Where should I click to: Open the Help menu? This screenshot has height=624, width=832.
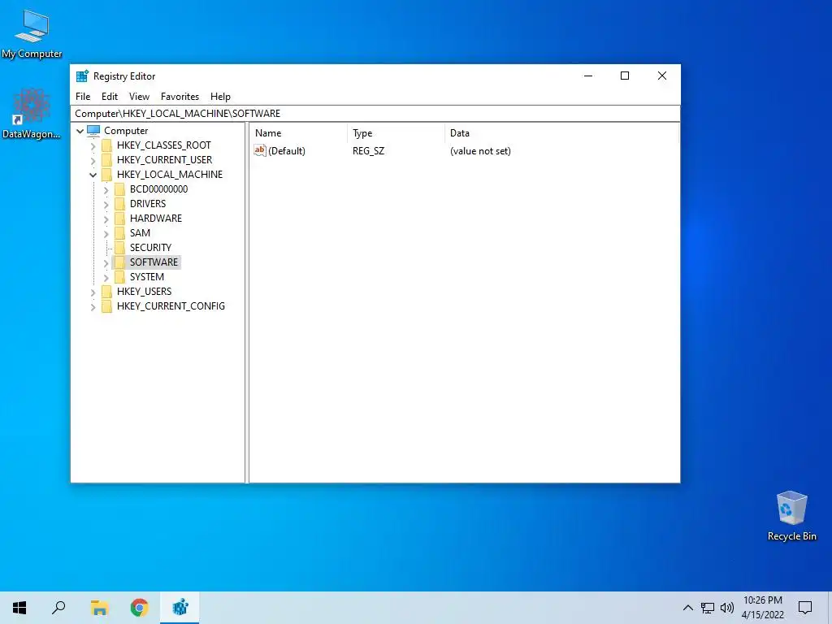[x=220, y=97]
